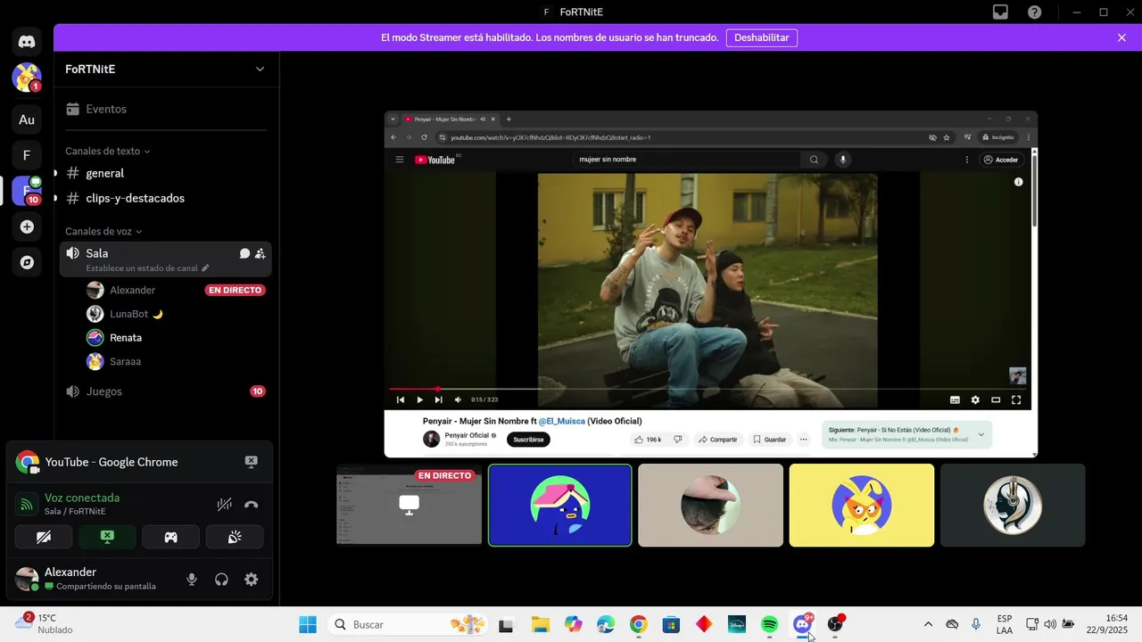Click the Windows taskbar Buscar search field
The image size is (1142, 642).
click(x=409, y=624)
